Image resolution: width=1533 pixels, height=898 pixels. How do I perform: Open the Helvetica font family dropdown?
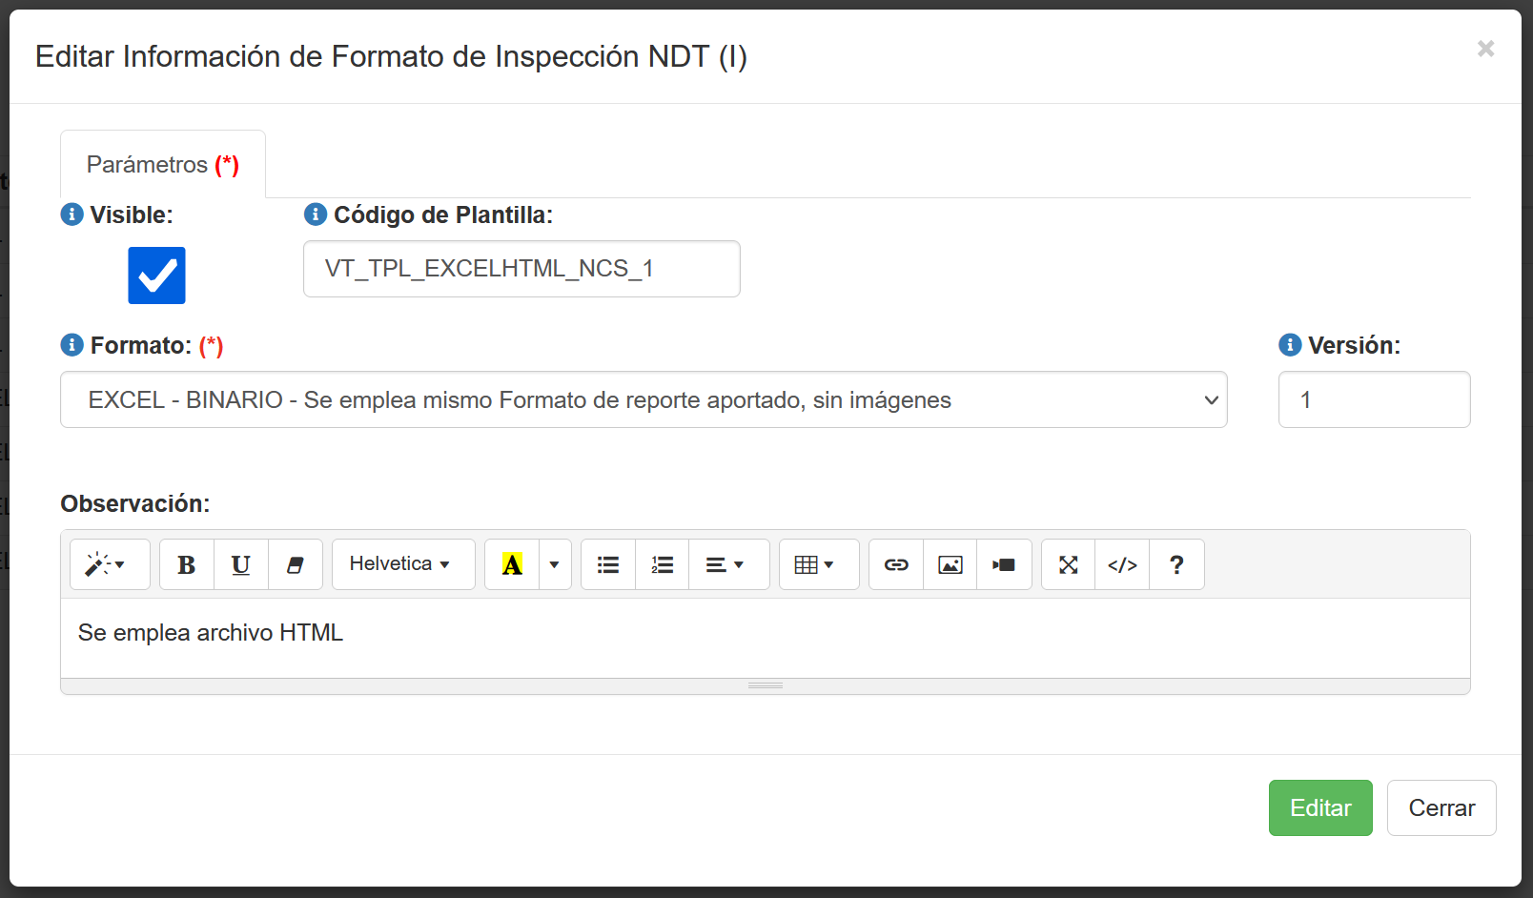click(x=403, y=564)
